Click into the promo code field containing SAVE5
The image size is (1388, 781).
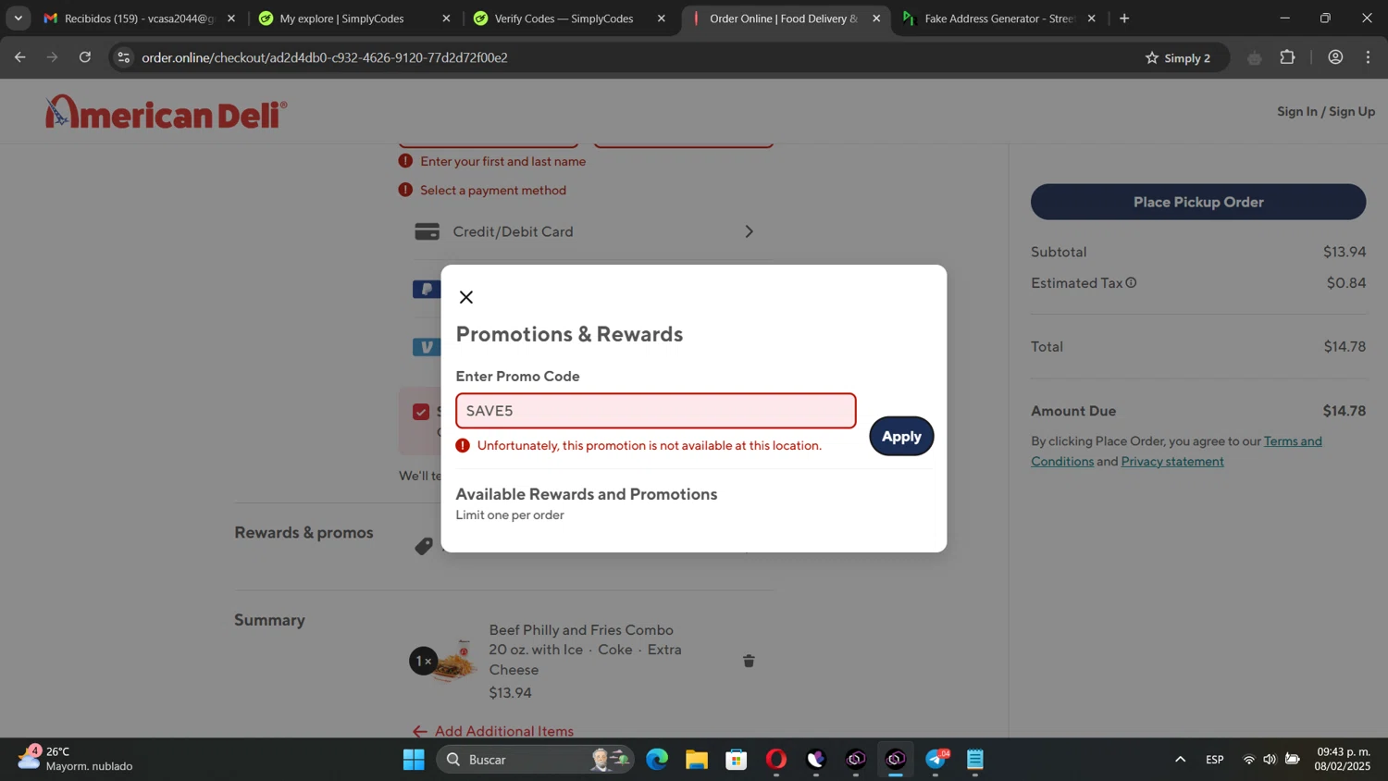coord(655,411)
